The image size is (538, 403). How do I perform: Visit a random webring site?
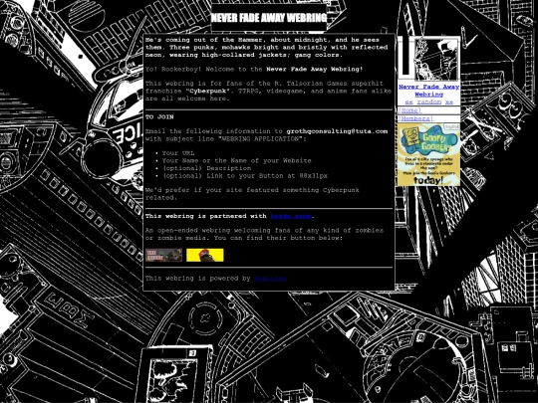[429, 102]
